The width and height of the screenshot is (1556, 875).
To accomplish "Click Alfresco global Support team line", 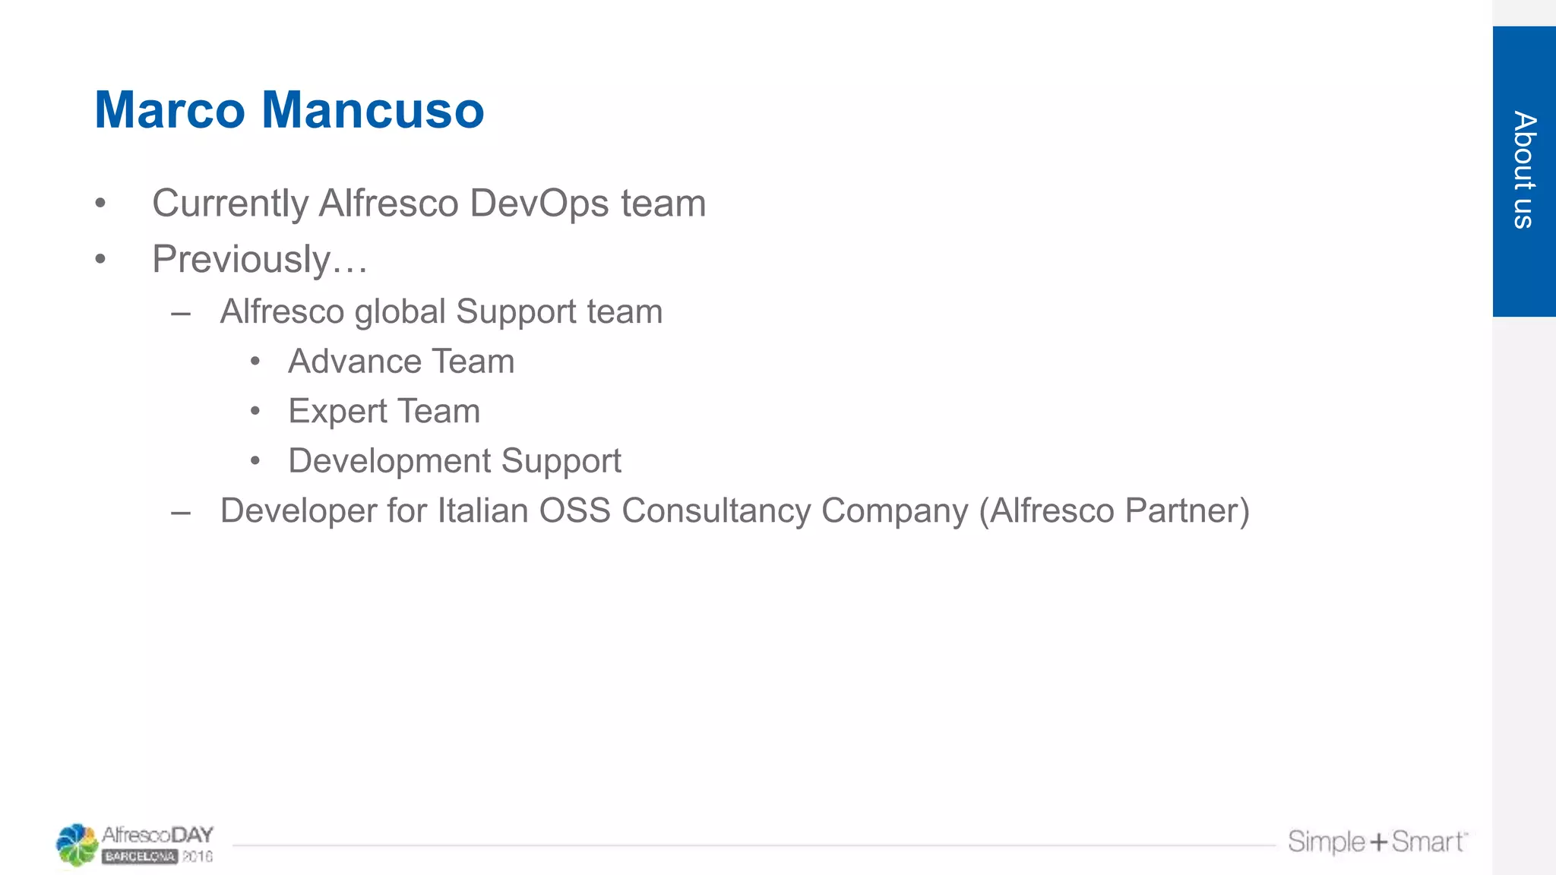I will click(x=441, y=311).
